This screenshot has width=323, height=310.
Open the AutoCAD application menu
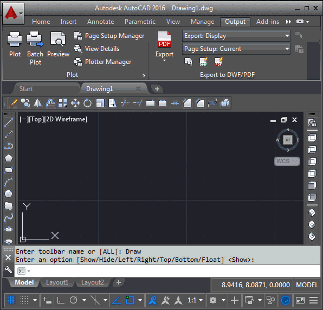pyautogui.click(x=14, y=14)
